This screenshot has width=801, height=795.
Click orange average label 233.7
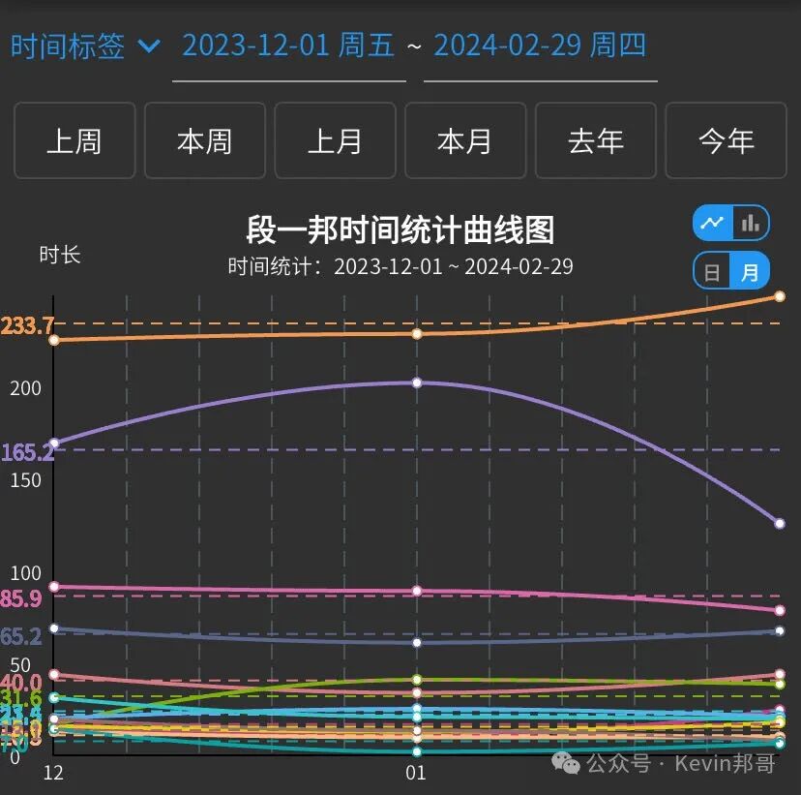point(27,325)
